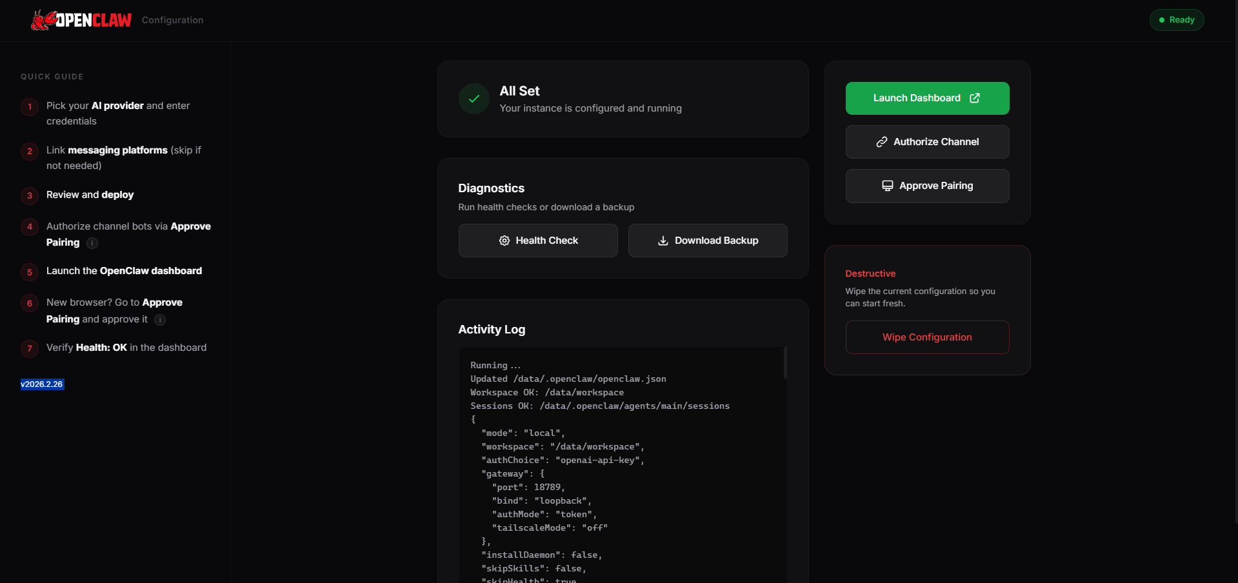Select the Configuration header label
Viewport: 1238px width, 583px height.
tap(172, 19)
